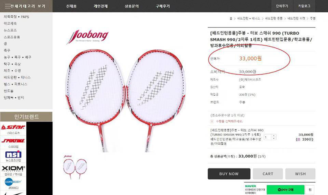
Task: Select the NSI brand logo
Action: pos(13,155)
